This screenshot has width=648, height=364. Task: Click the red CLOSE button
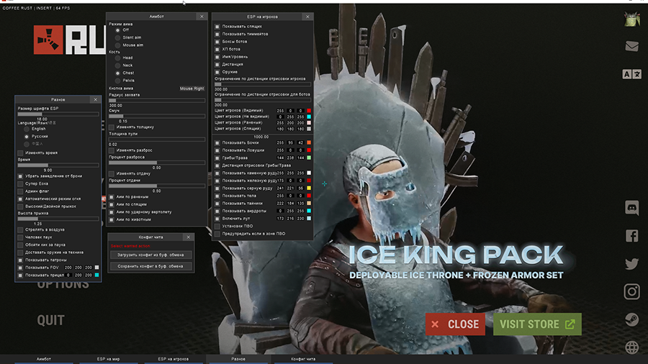tap(456, 324)
